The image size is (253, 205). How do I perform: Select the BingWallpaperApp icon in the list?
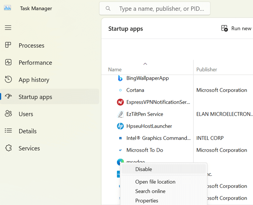pos(120,78)
